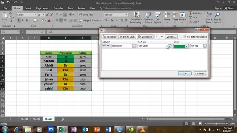Click the Undo arrow icon
This screenshot has width=237, height=133.
[x=8, y=2]
